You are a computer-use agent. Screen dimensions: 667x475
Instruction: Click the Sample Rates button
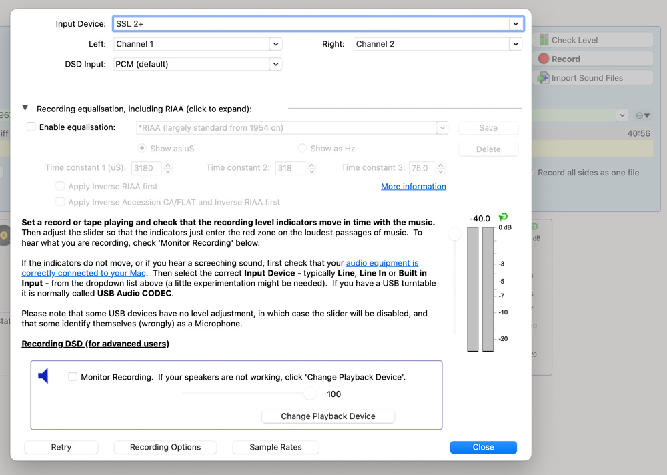275,448
